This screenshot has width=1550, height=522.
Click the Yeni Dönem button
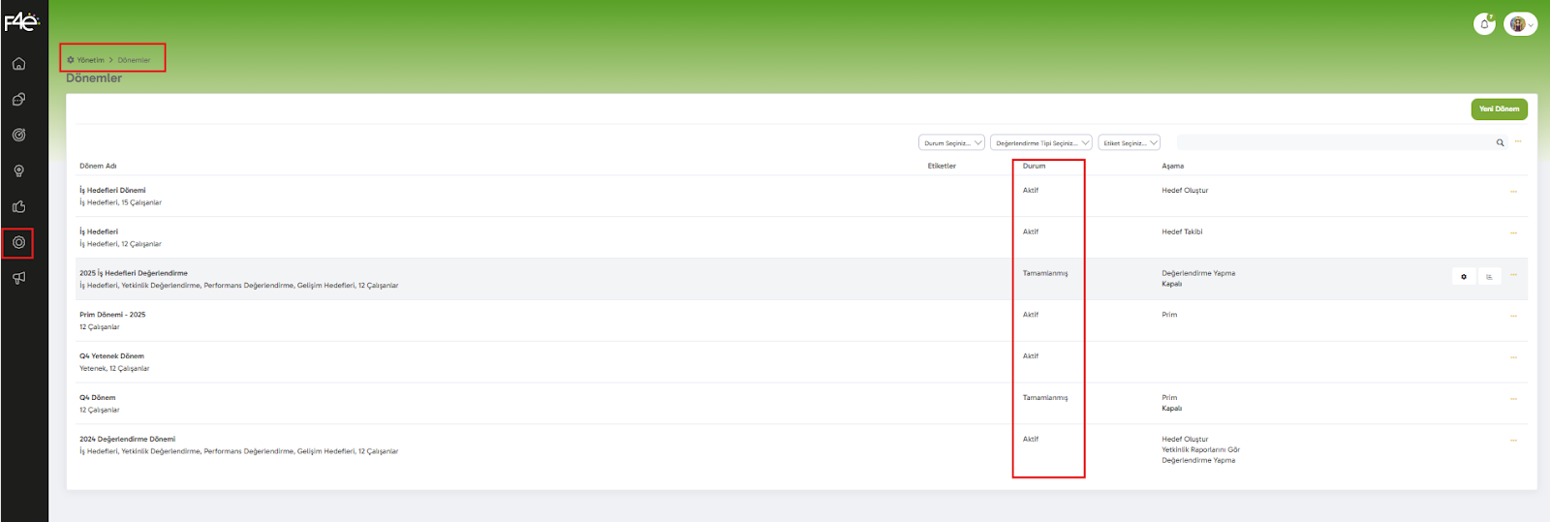[1499, 109]
